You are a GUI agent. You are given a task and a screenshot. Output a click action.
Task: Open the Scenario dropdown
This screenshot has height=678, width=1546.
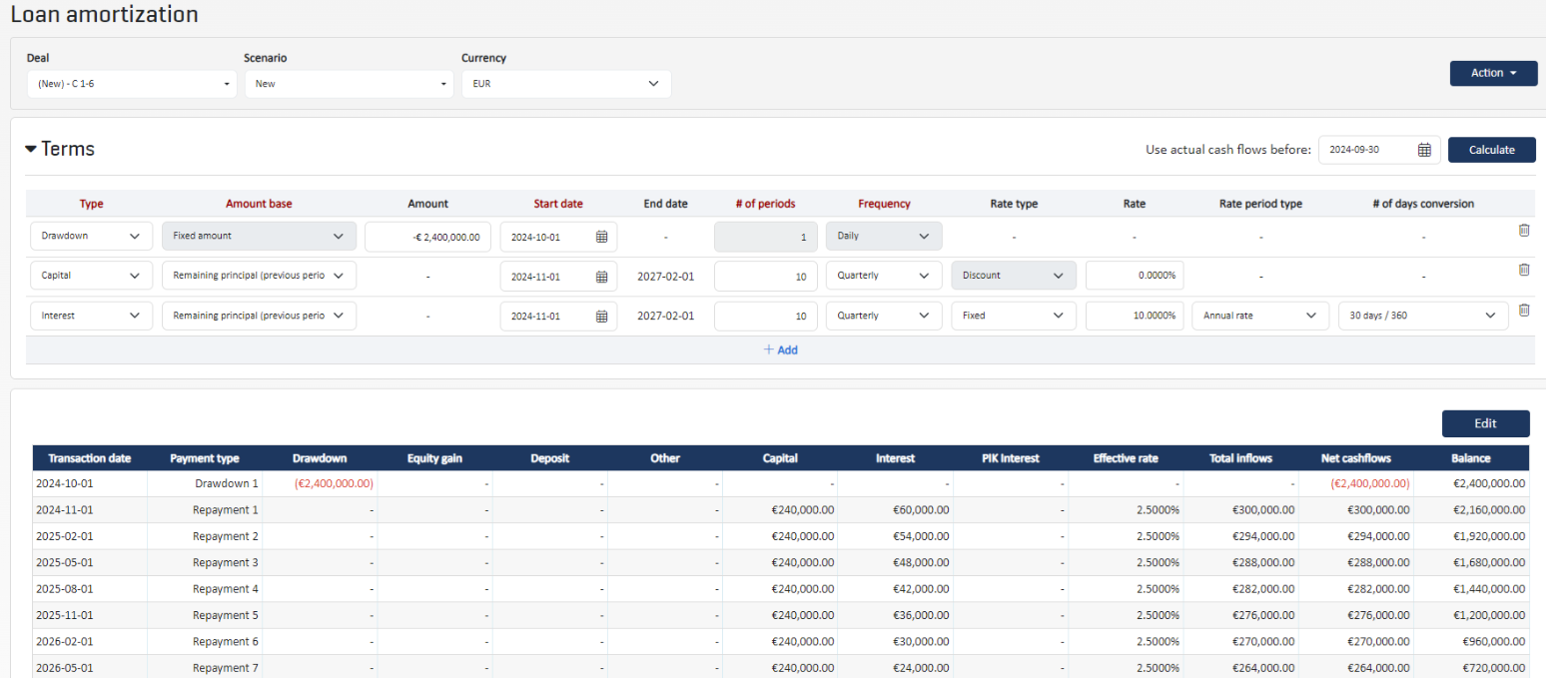[349, 84]
